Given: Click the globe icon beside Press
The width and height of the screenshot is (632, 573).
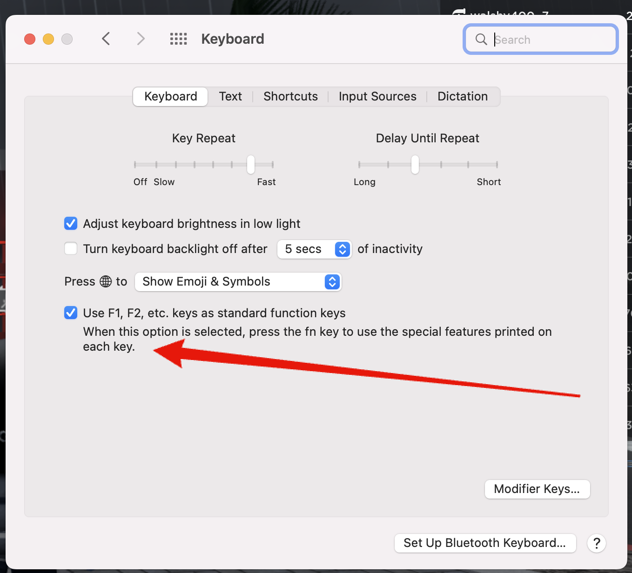Looking at the screenshot, I should (x=106, y=281).
